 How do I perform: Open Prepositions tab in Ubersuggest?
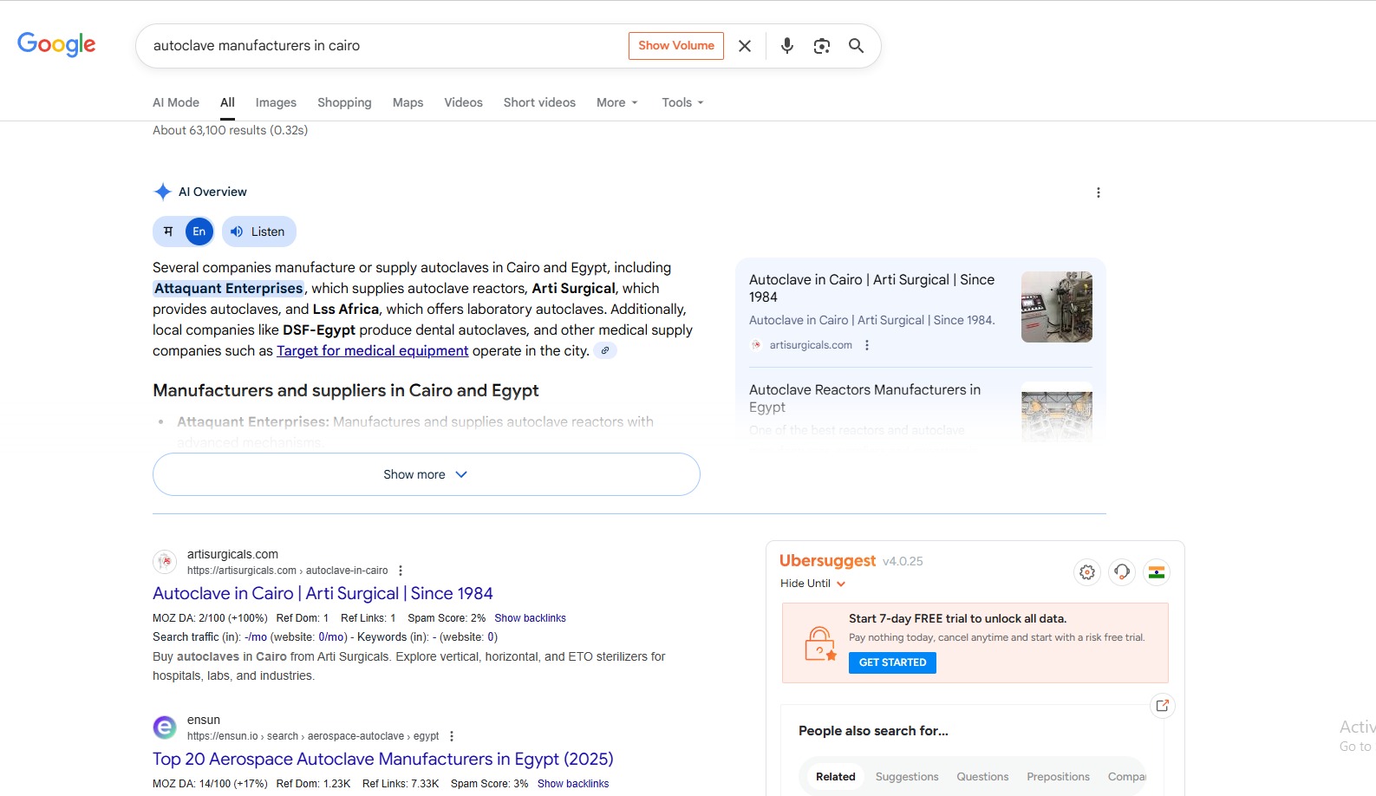click(1059, 777)
